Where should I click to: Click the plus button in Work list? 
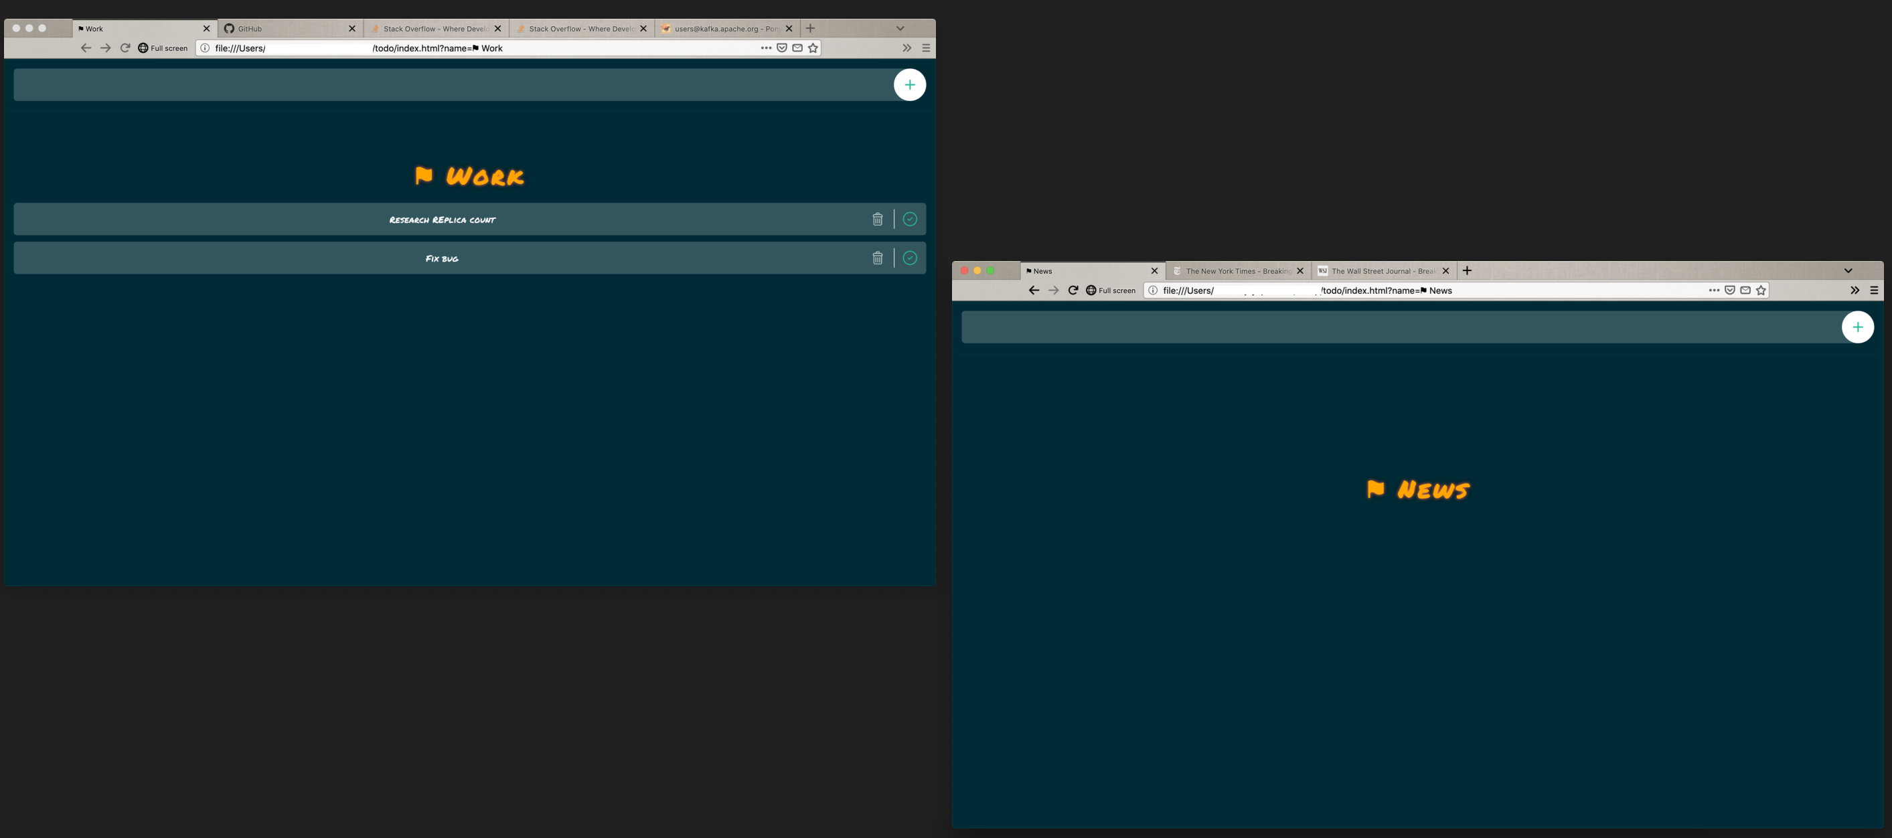tap(909, 85)
